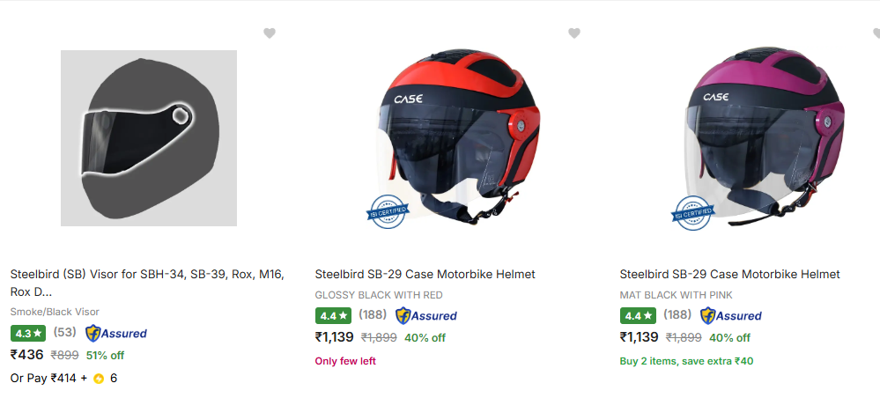Click the ₹436 price on the visor
Viewport: 880px width, 398px height.
(26, 355)
